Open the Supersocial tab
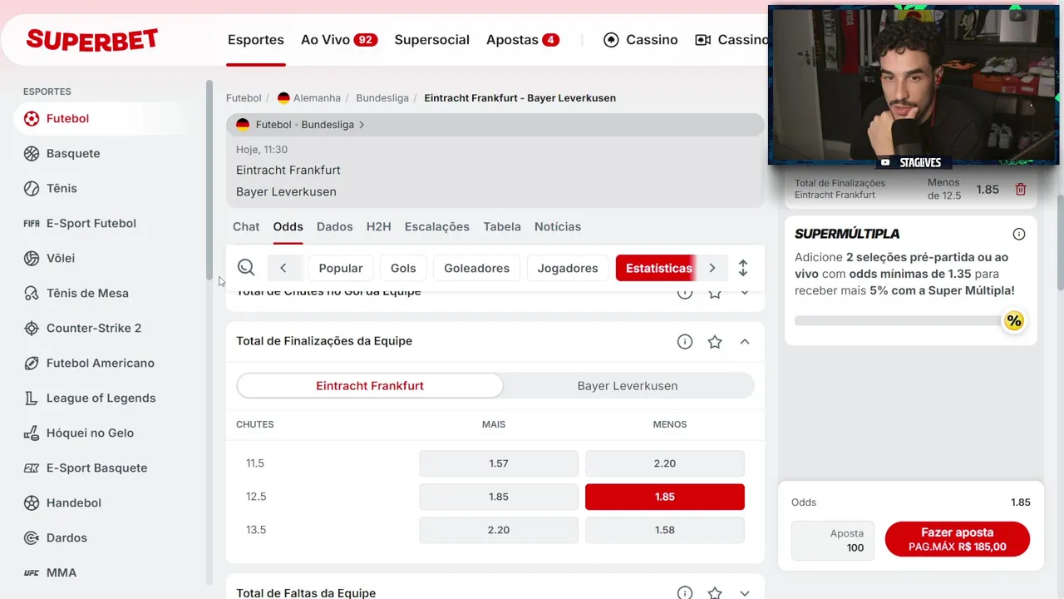Screen dimensions: 1064x599 pyautogui.click(x=431, y=40)
